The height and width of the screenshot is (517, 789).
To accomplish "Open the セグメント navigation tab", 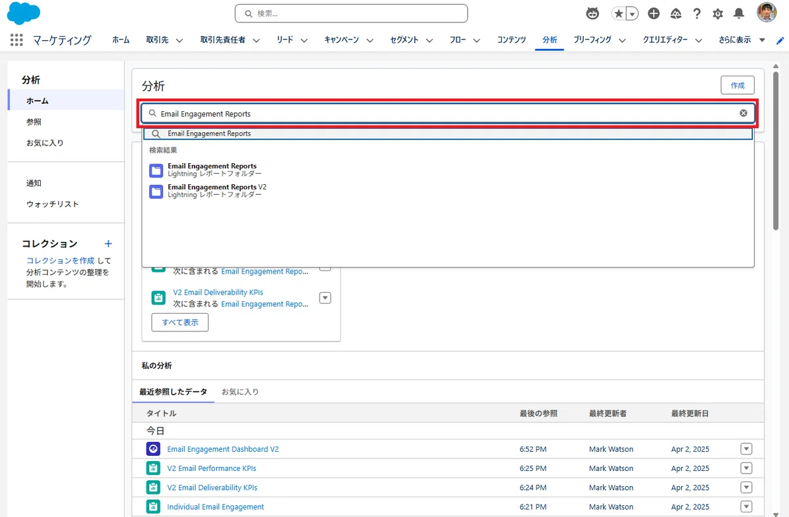I will point(404,40).
